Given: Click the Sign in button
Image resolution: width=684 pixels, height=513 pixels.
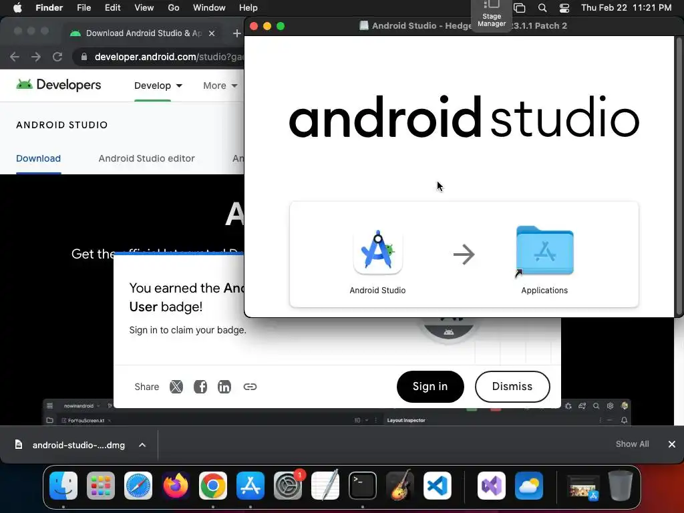Looking at the screenshot, I should [x=430, y=387].
